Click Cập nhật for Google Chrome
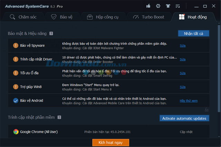The height and width of the screenshot is (147, 221). tap(186, 132)
